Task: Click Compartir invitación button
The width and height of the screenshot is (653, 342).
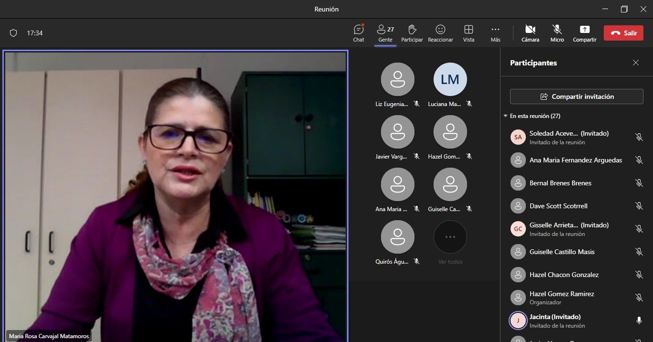Action: point(577,96)
